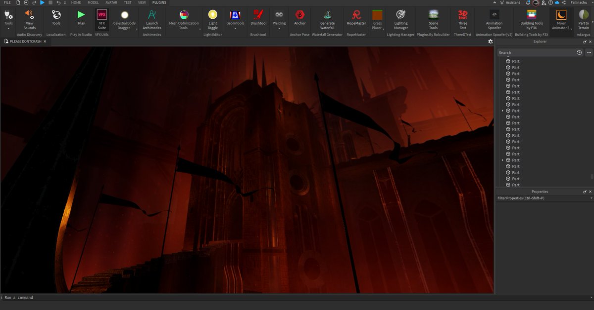Open Explorer search history clock icon
The image size is (594, 310).
(x=580, y=52)
